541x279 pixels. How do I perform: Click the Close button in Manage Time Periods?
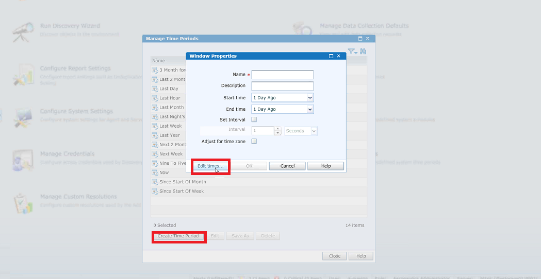(x=335, y=256)
